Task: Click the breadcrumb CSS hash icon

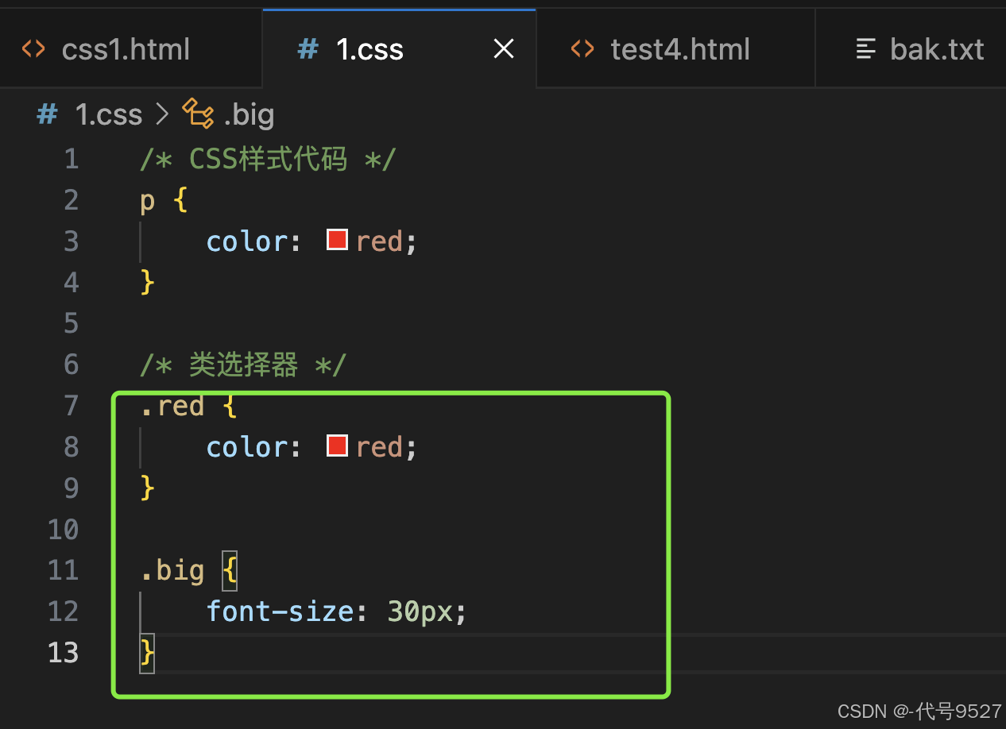Action: (47, 114)
